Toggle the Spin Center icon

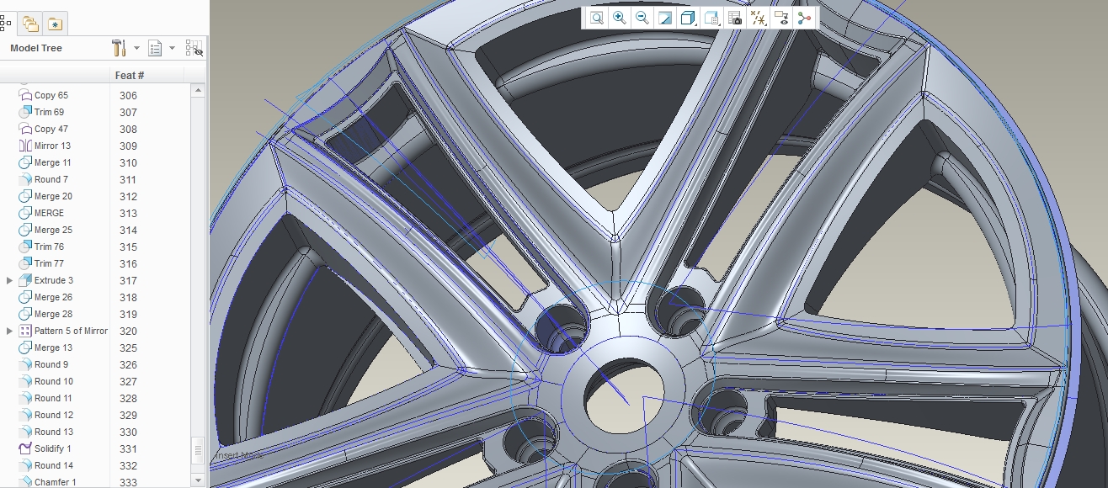tap(804, 18)
